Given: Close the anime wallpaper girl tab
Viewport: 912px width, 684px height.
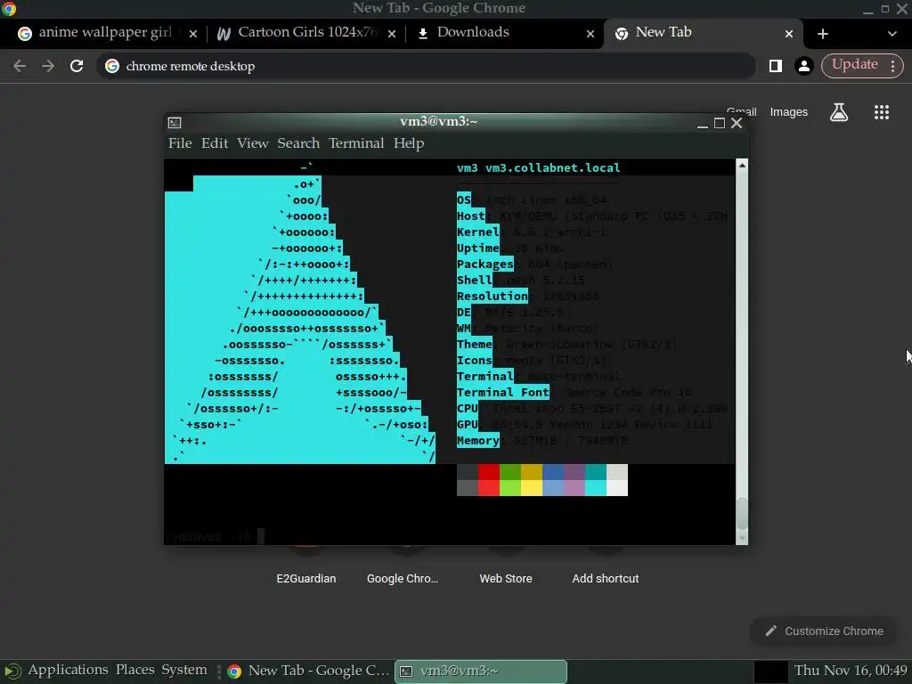Looking at the screenshot, I should [193, 34].
